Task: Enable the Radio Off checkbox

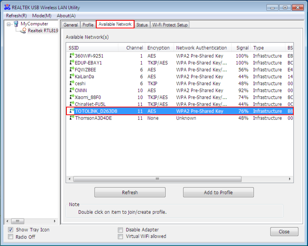Action: click(11, 237)
